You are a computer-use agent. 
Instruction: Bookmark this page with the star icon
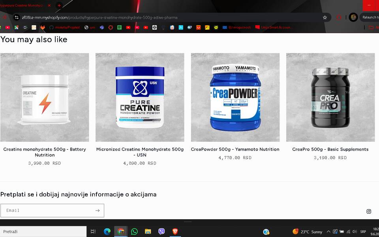325,17
